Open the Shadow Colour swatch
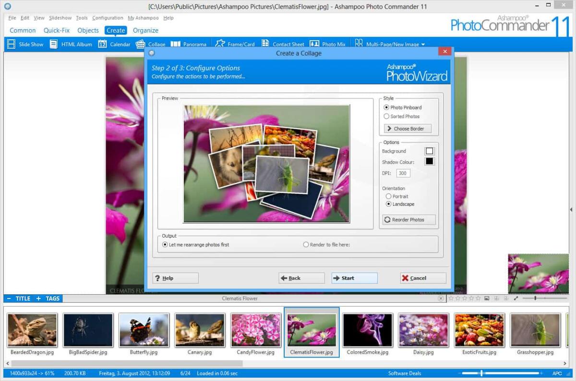The image size is (576, 381). tap(429, 161)
